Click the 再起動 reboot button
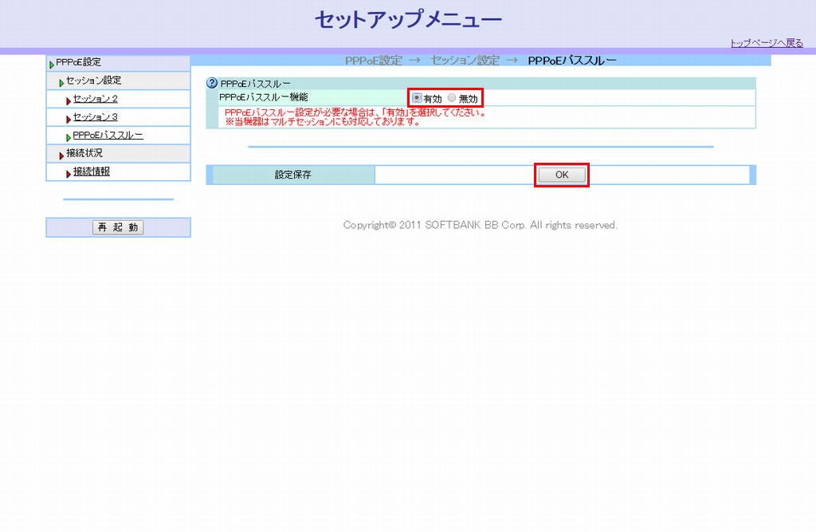Screen dimensions: 816x532 118,227
